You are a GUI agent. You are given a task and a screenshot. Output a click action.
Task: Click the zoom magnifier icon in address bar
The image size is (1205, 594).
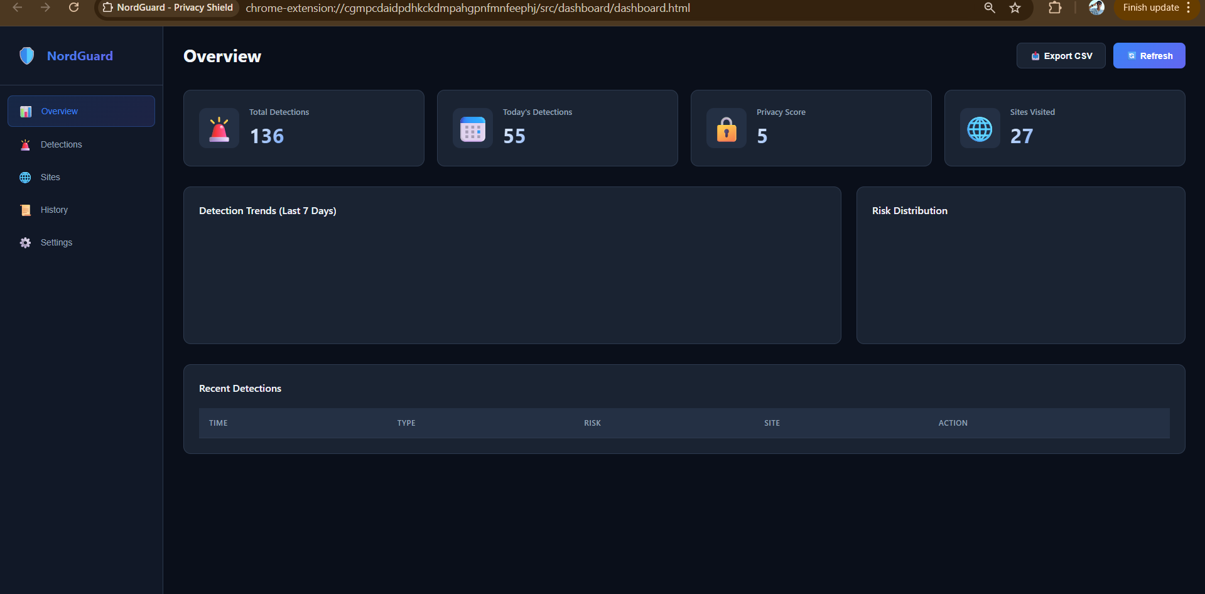[990, 8]
